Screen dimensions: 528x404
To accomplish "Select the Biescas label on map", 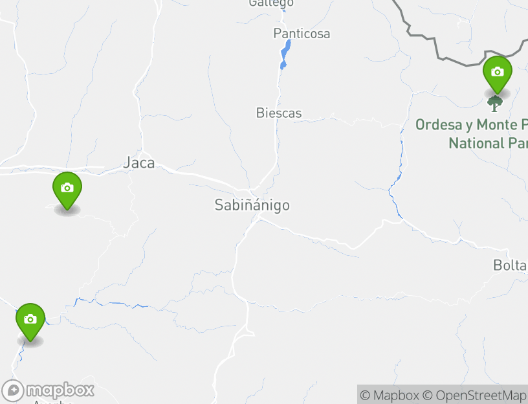I will pyautogui.click(x=279, y=113).
